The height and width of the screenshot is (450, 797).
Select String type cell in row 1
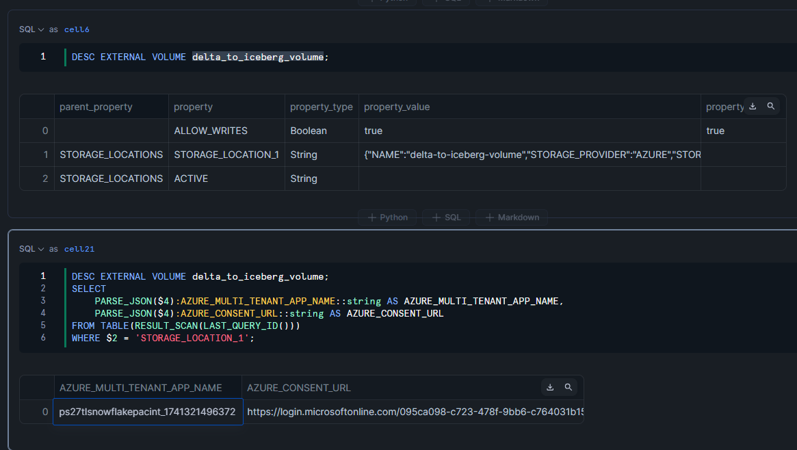(322, 155)
